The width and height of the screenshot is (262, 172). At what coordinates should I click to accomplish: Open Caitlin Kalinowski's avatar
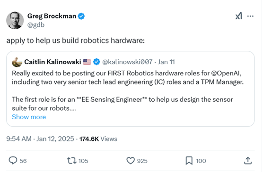[17, 62]
